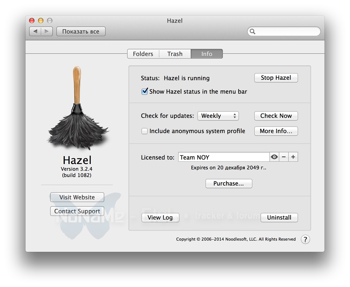Uncheck Show Hazel status in the menu bar
This screenshot has width=350, height=287.
pos(145,91)
